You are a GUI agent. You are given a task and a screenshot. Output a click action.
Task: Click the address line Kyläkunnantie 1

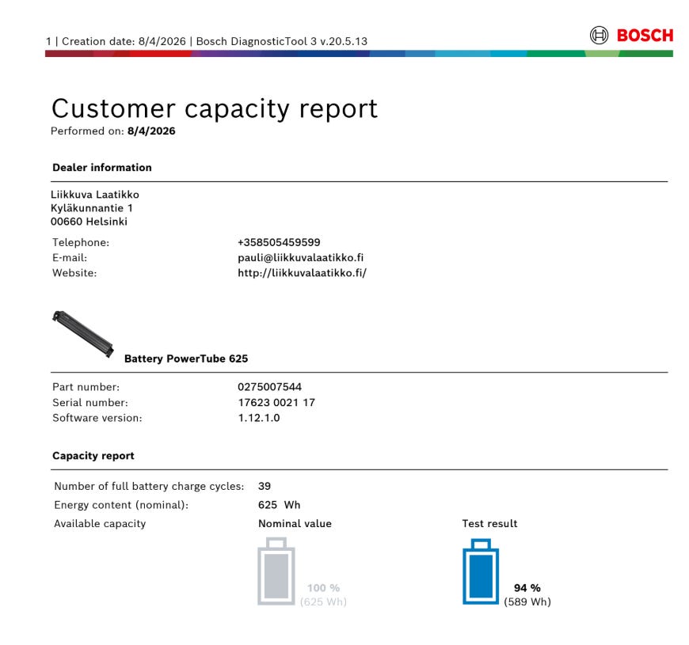pyautogui.click(x=92, y=207)
